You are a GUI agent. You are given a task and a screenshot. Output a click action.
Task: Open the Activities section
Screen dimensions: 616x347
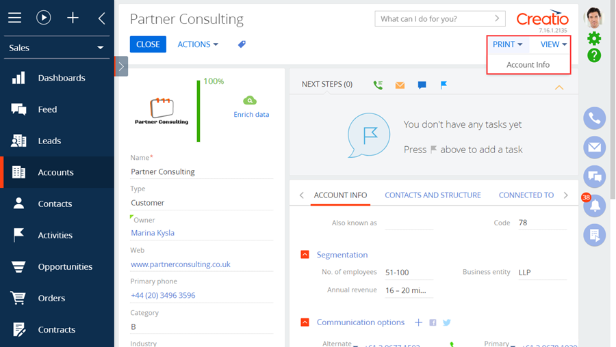click(x=57, y=235)
